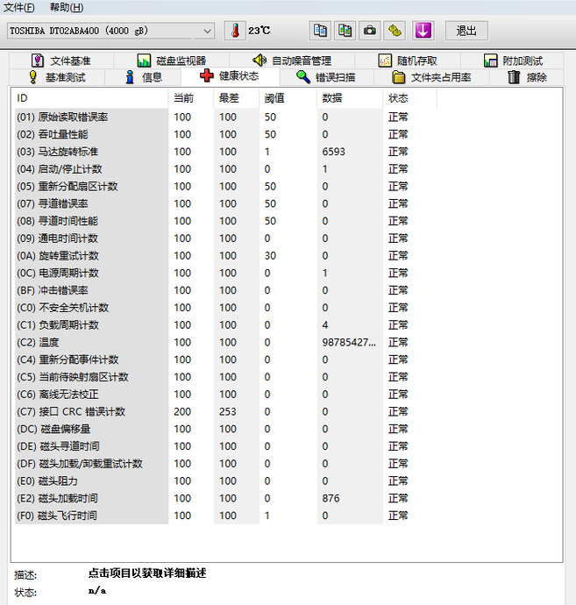Click the 退出 exit button

point(466,31)
